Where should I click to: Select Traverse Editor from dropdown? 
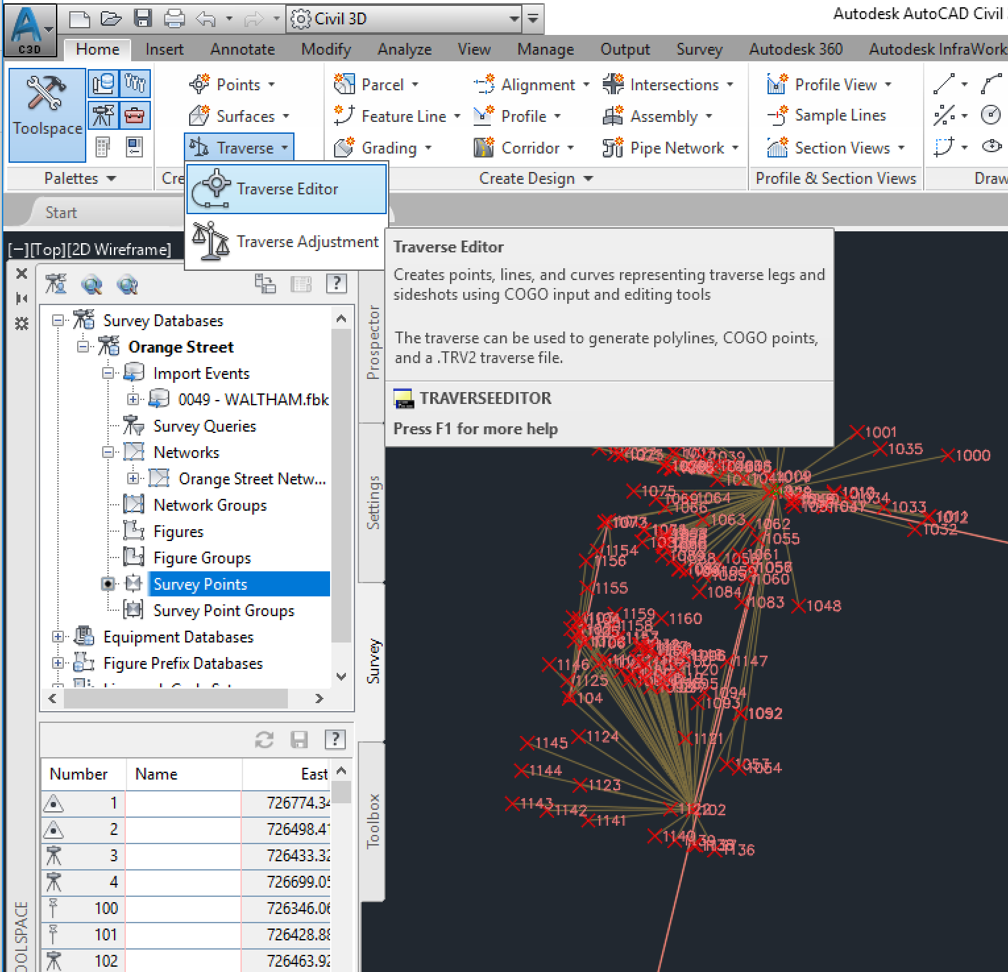[x=287, y=189]
